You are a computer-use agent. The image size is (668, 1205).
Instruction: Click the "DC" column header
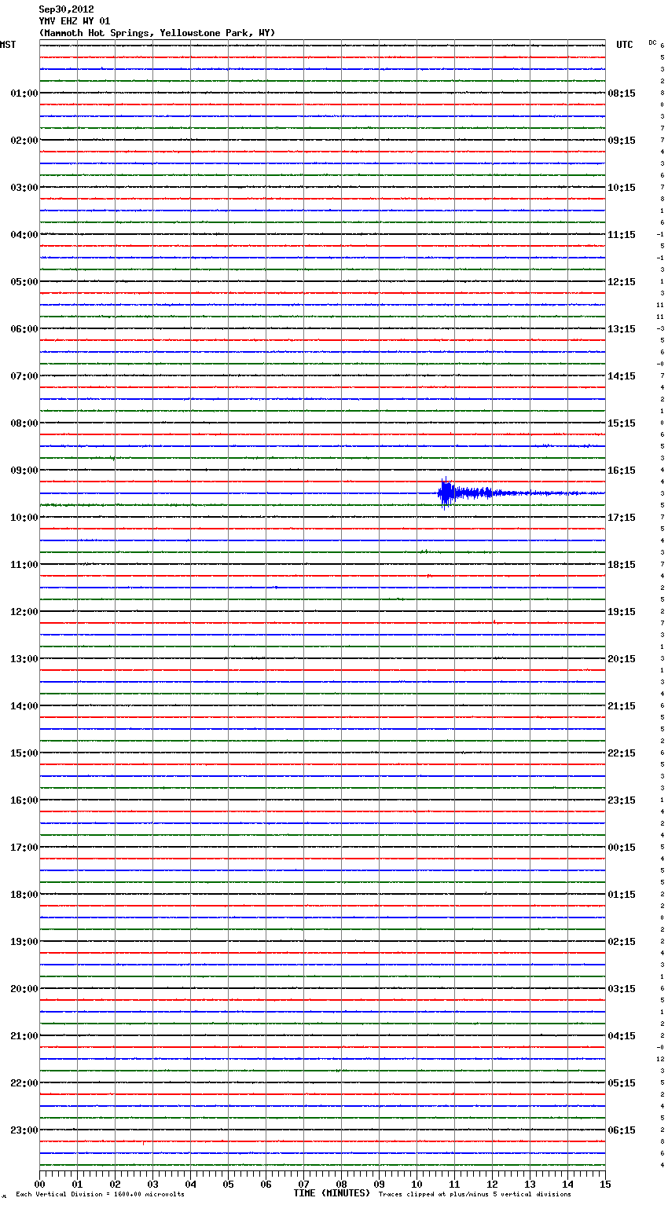click(652, 42)
